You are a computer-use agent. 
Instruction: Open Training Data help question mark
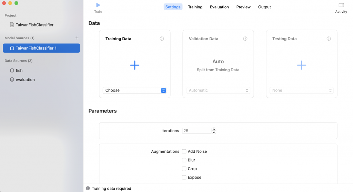click(x=162, y=39)
